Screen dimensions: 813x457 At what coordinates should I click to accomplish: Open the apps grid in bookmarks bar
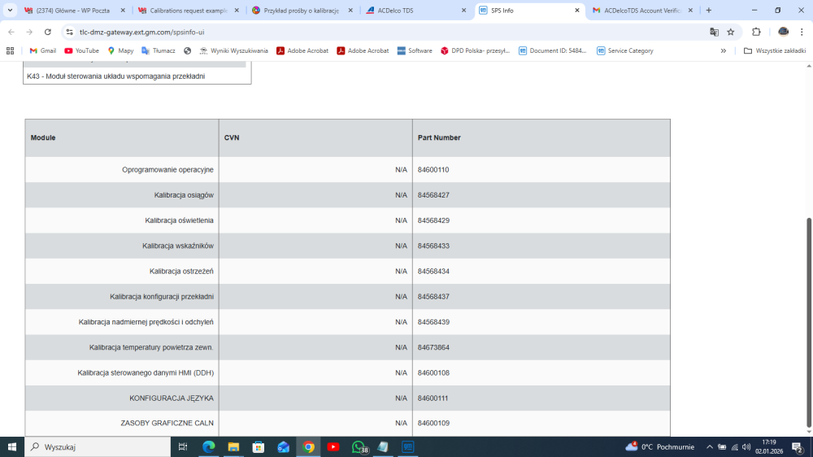click(x=10, y=51)
